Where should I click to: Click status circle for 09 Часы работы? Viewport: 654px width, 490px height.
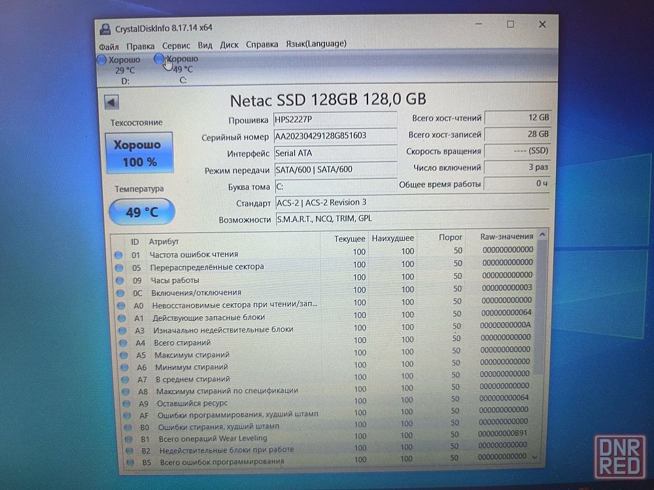[x=120, y=280]
